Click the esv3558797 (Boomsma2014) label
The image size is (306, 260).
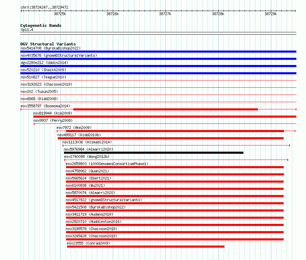tap(45, 106)
